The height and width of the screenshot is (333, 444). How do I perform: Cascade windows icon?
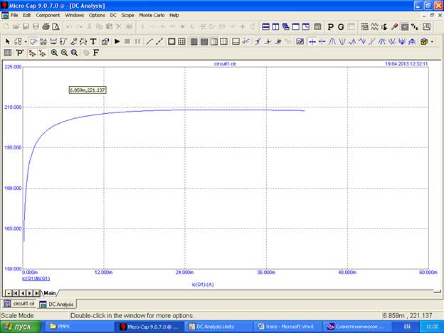pos(286,27)
